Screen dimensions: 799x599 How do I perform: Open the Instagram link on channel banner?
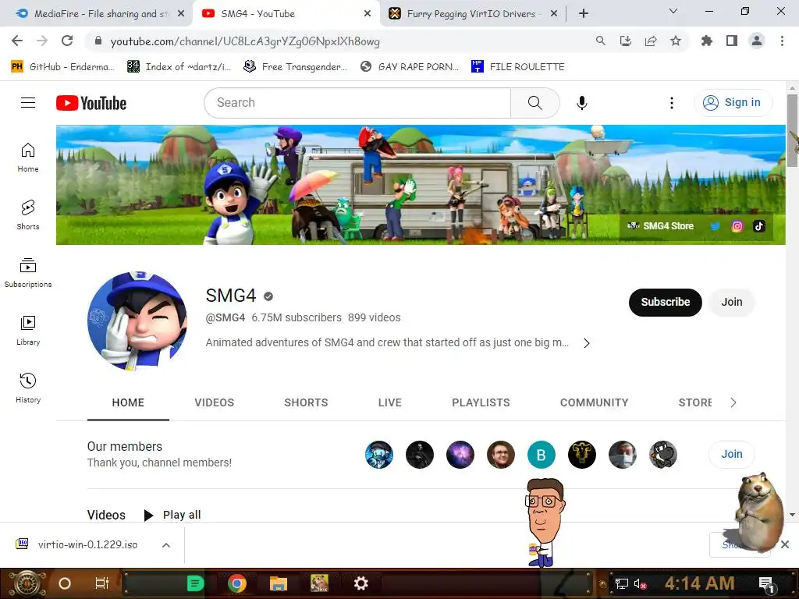(x=737, y=226)
